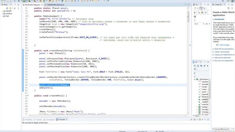Collapse the createMenu method at line 64

28,96
